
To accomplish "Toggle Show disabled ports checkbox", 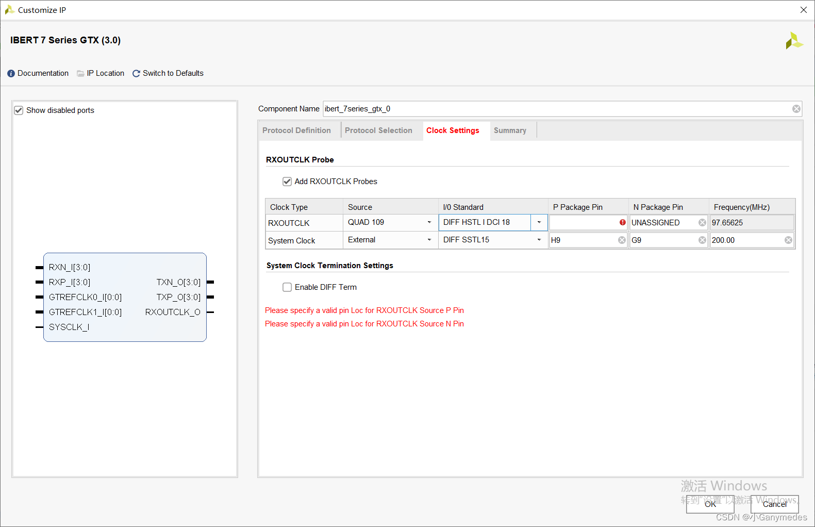I will point(19,110).
